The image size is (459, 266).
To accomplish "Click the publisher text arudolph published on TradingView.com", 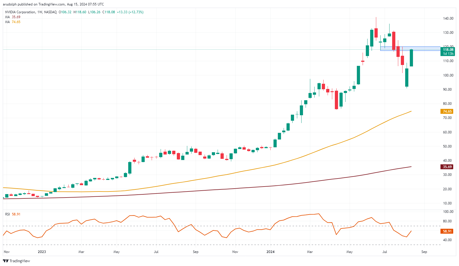I will 34,4.
